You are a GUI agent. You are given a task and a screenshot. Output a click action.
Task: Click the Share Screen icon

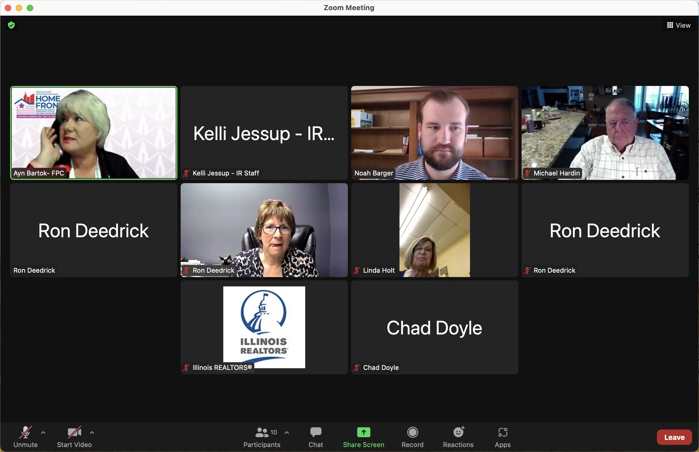(363, 432)
